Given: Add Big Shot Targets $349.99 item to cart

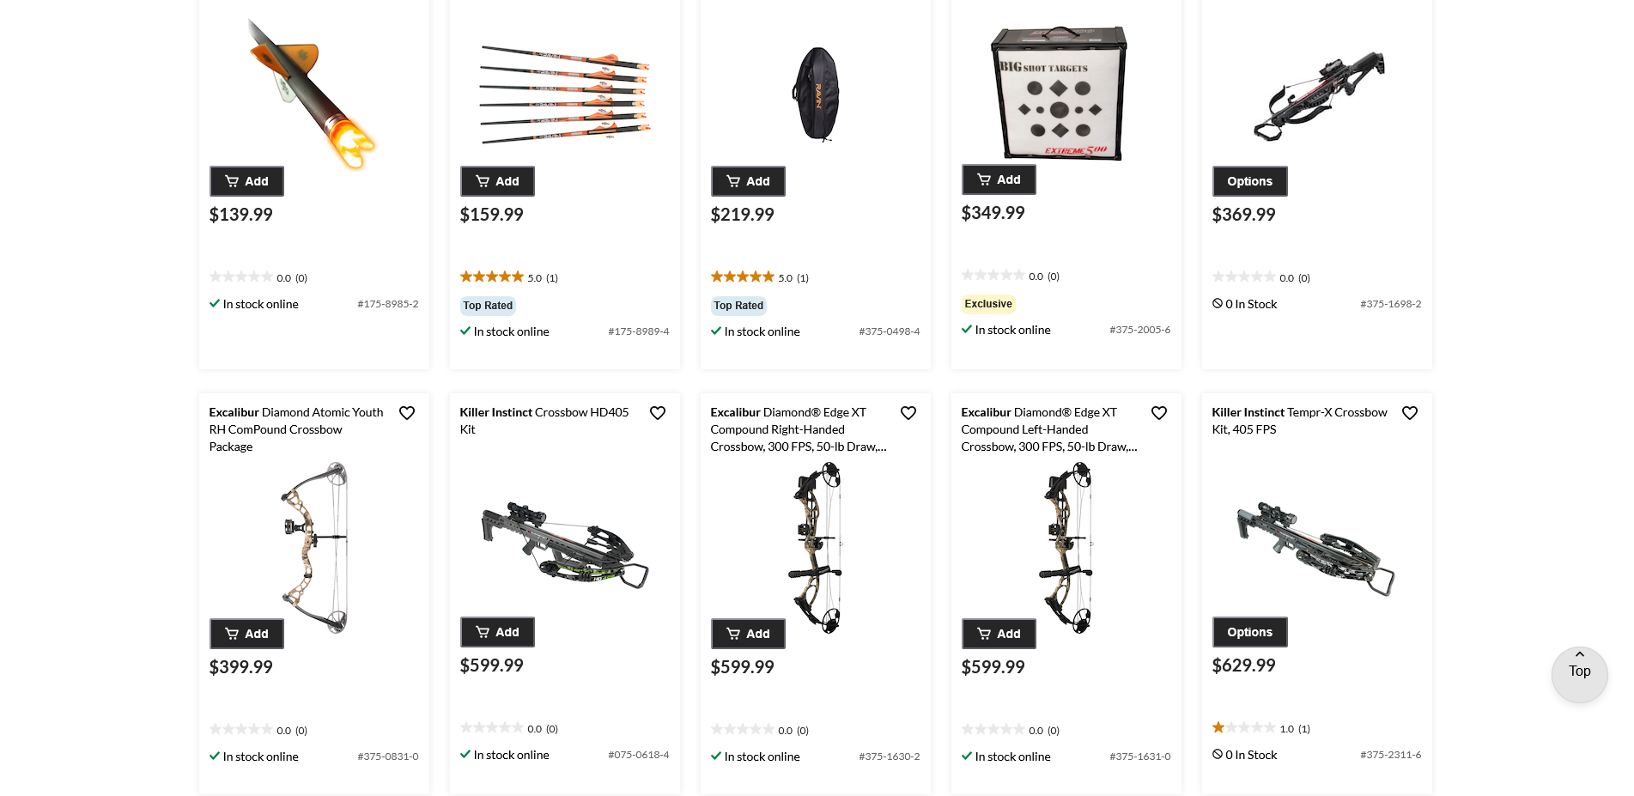Looking at the screenshot, I should [999, 179].
